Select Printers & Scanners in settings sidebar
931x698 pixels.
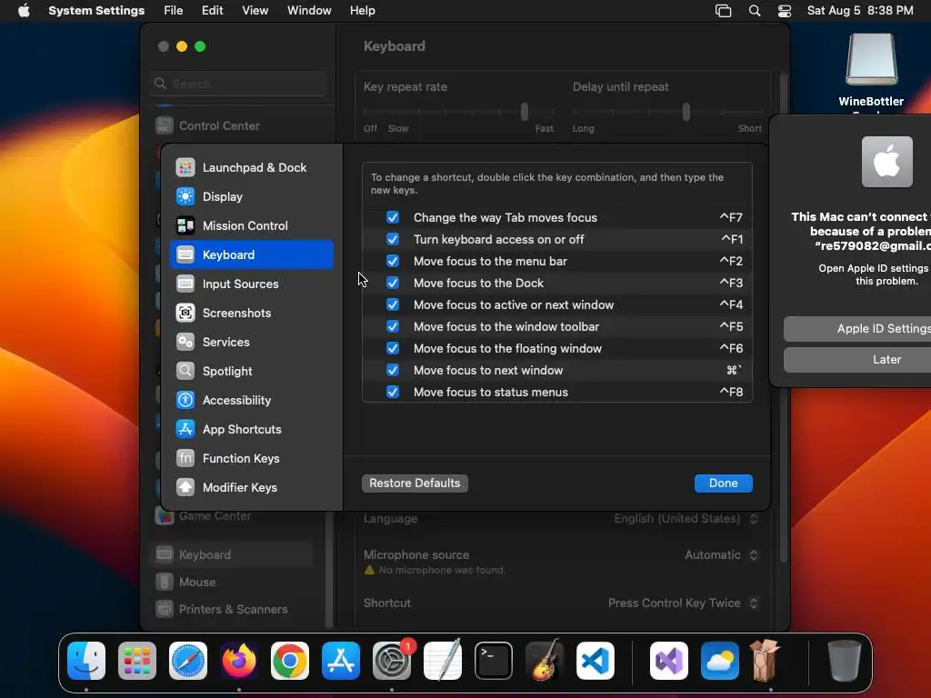pos(233,610)
